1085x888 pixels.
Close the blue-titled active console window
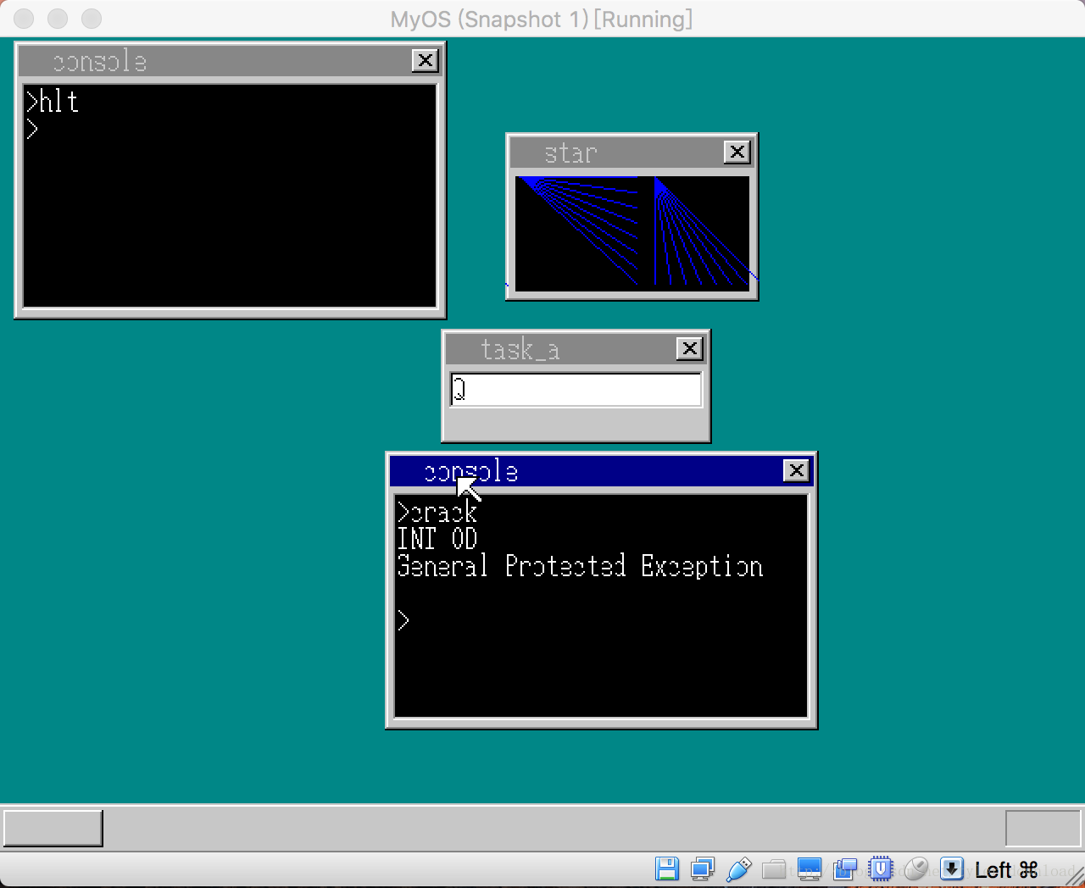(x=796, y=470)
